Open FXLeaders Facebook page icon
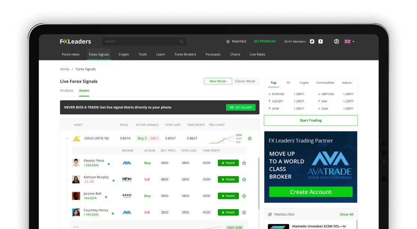The image size is (417, 229). tap(320, 41)
